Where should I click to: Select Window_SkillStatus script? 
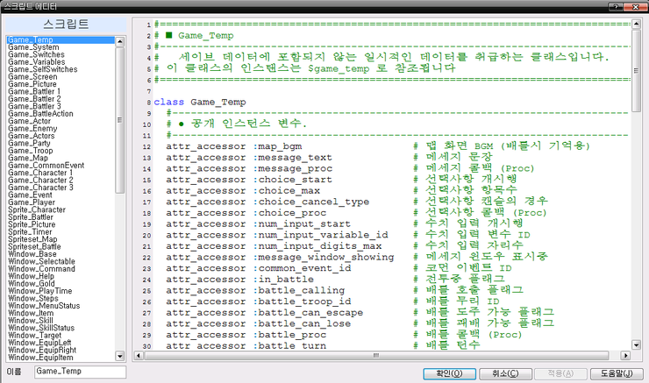(61, 328)
